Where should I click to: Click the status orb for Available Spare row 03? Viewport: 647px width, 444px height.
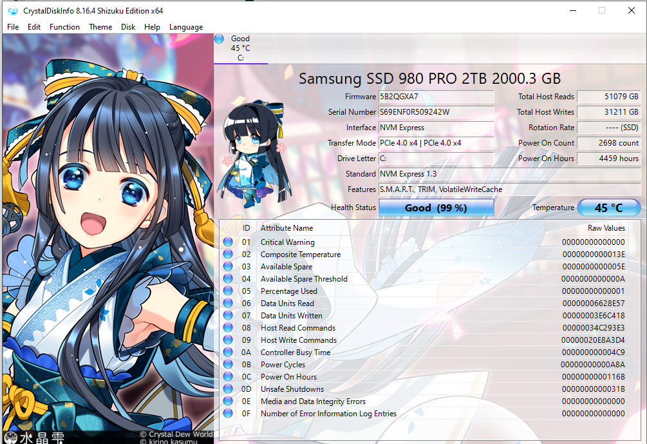click(x=228, y=266)
